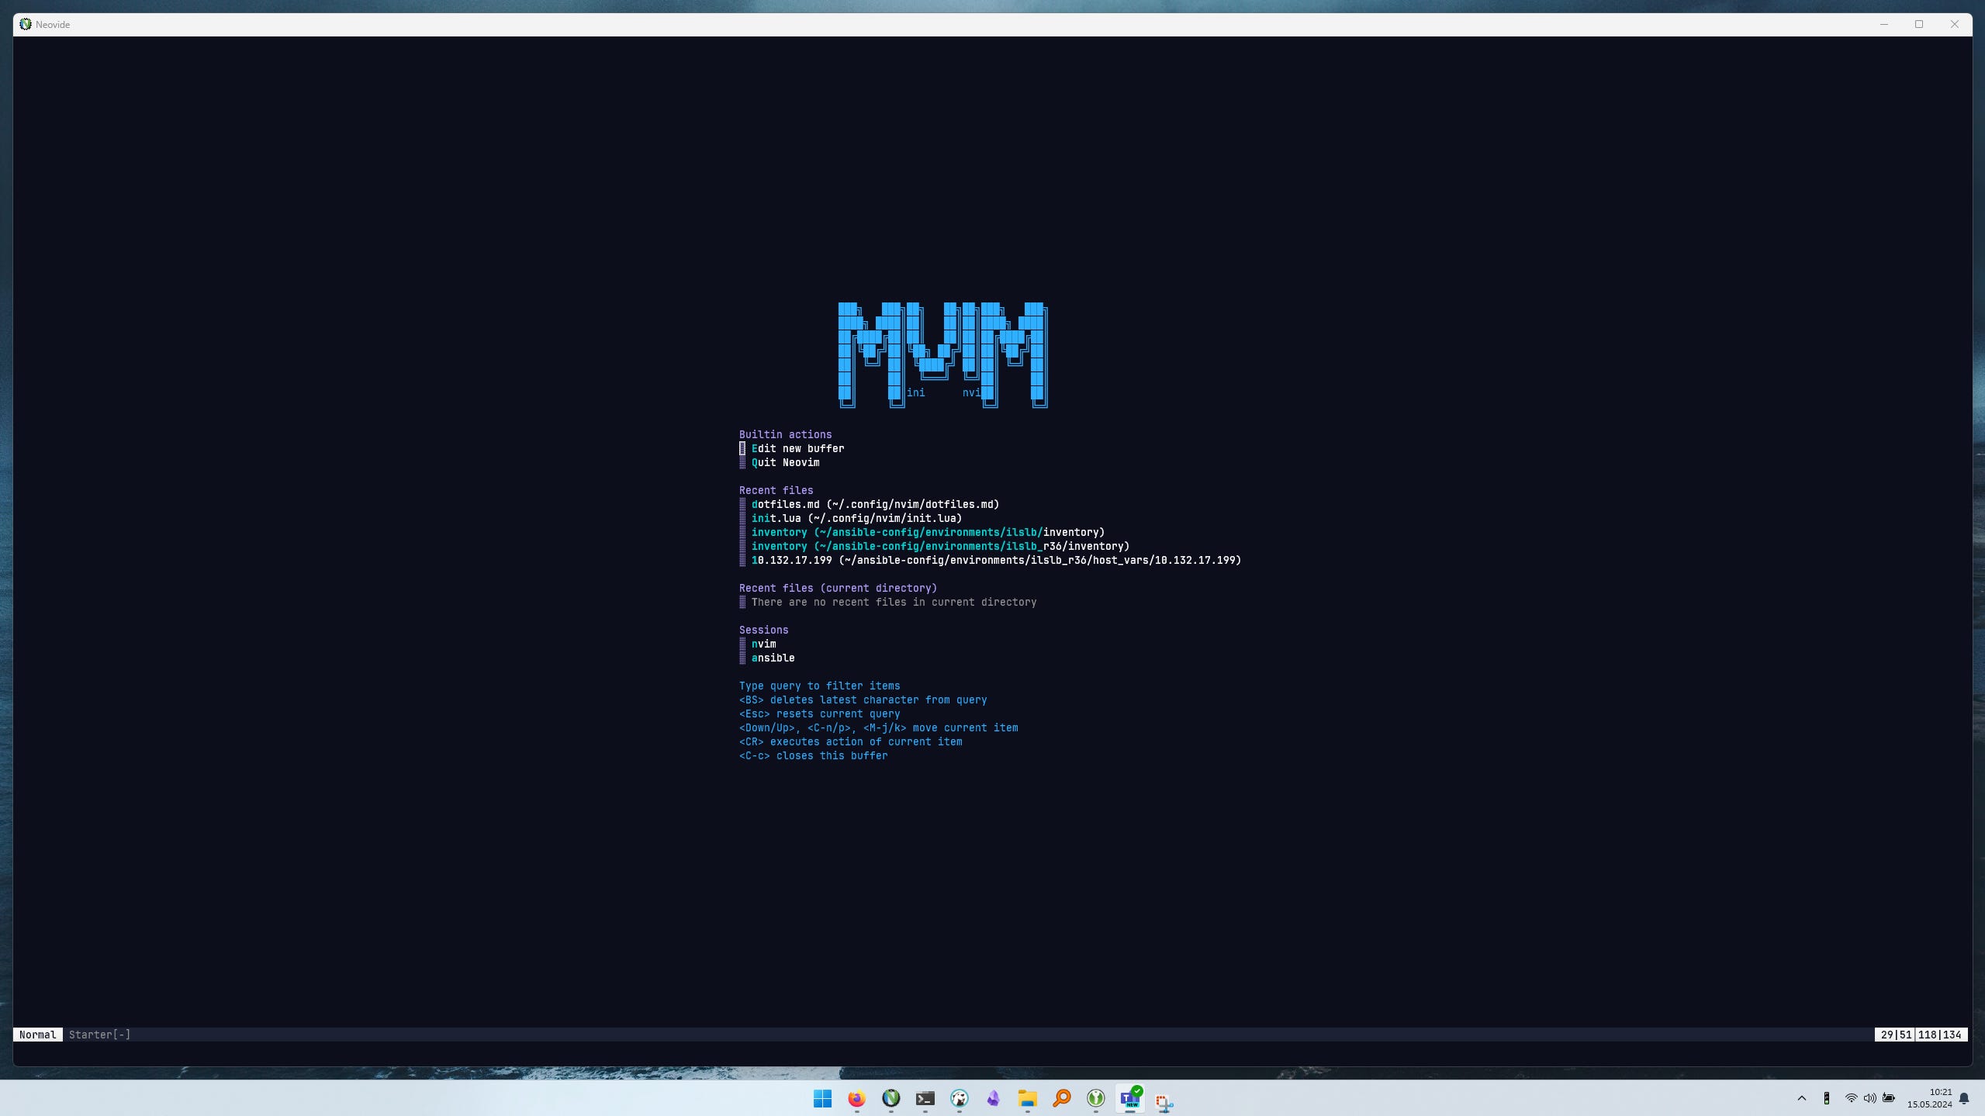Click the "<Down/Up>" move current item hint
1985x1116 pixels.
[x=878, y=727]
